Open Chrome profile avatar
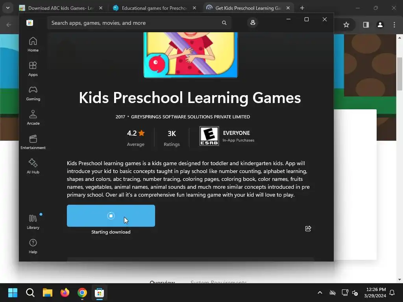Screen dimensions: 403x302 380,25
